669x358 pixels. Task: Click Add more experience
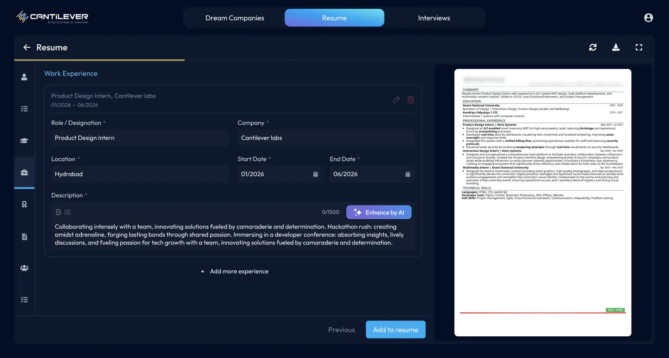235,271
